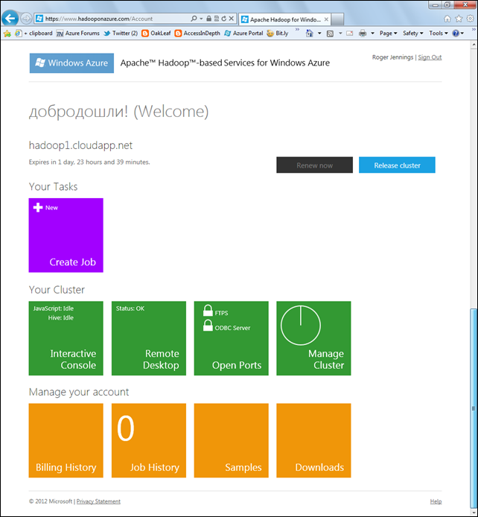This screenshot has height=517, width=478.
Task: Refresh the page with the reload icon
Action: [223, 19]
